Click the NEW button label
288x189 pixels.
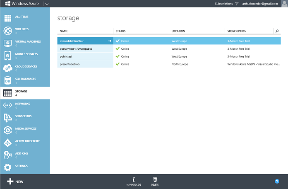(x=19, y=182)
